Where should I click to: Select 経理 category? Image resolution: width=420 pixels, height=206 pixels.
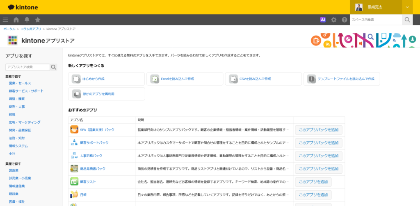(12, 115)
